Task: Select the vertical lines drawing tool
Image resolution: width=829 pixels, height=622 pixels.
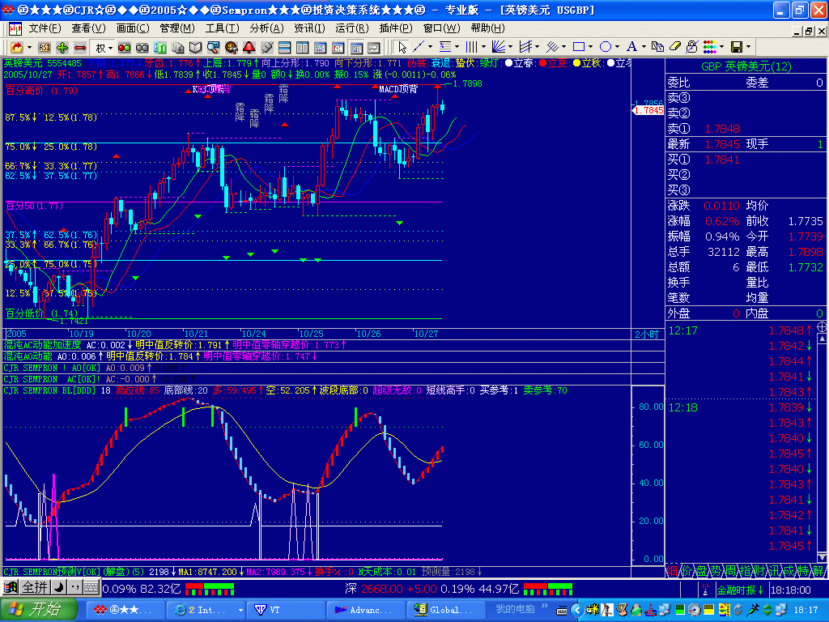Action: (471, 47)
